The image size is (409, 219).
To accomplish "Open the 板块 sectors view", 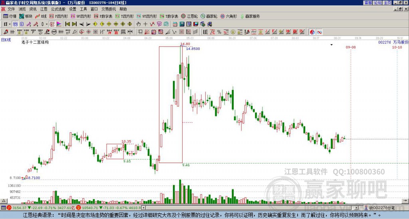I will pos(26,16).
